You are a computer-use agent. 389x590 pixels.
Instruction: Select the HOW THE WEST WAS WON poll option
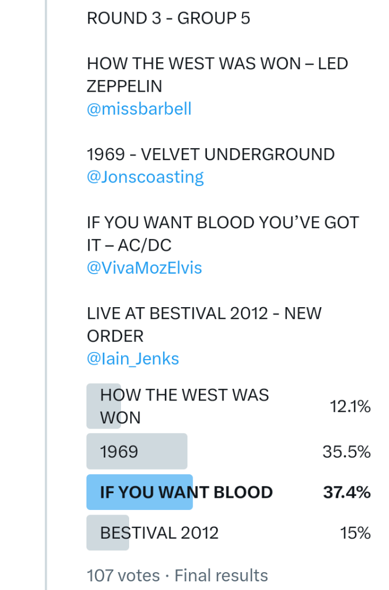point(184,406)
